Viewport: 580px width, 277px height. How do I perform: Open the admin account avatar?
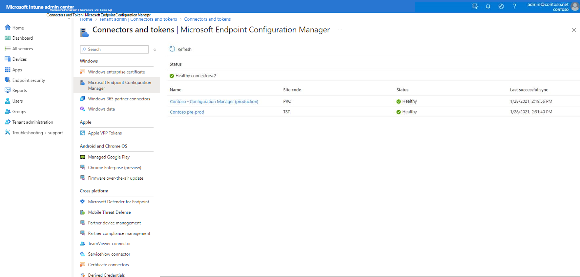point(574,7)
